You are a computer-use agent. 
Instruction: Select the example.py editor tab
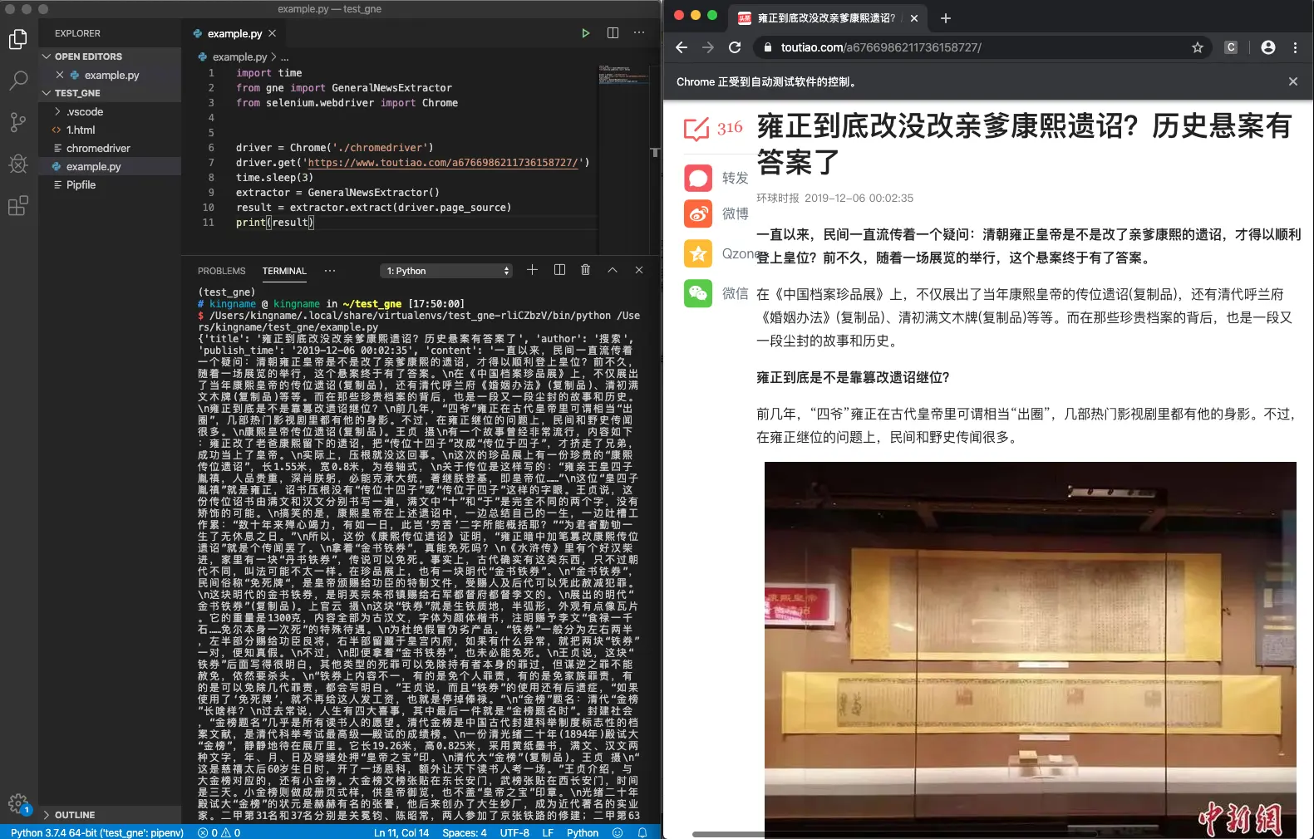tap(234, 33)
